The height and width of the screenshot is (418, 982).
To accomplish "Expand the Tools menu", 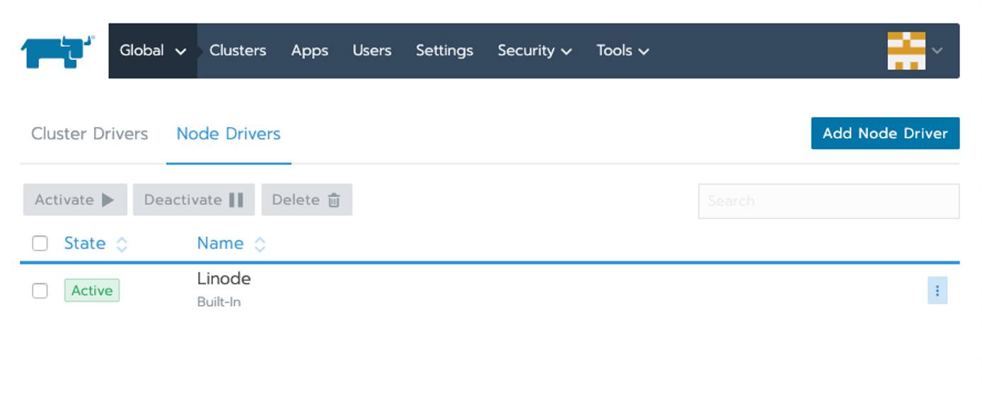I will 623,50.
